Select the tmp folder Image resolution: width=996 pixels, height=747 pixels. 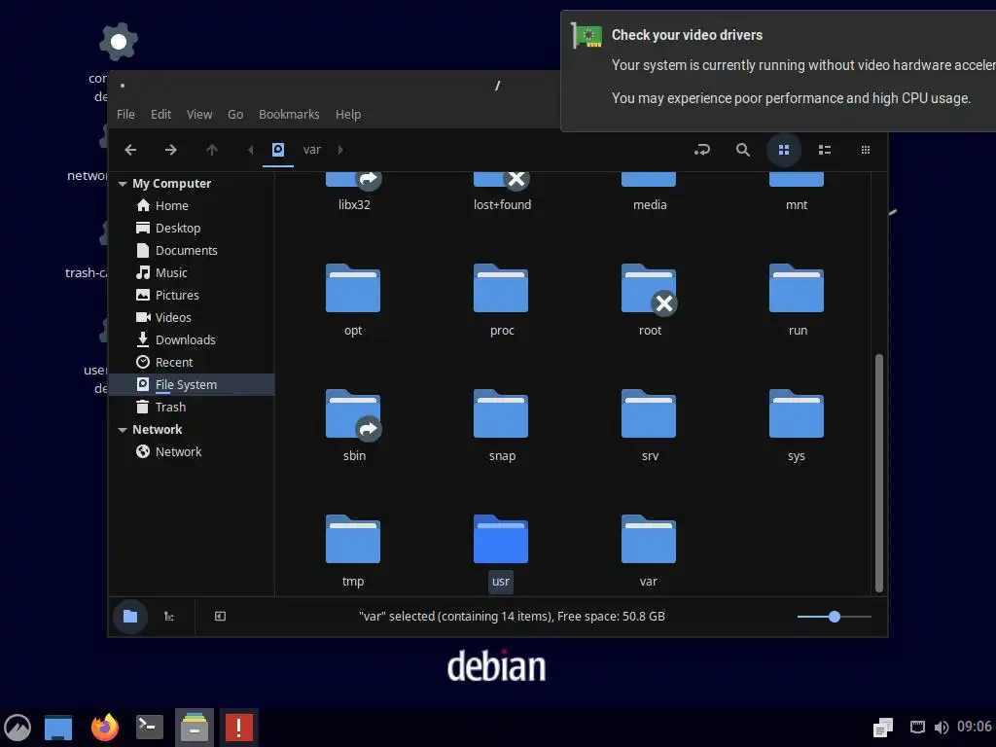tap(353, 539)
